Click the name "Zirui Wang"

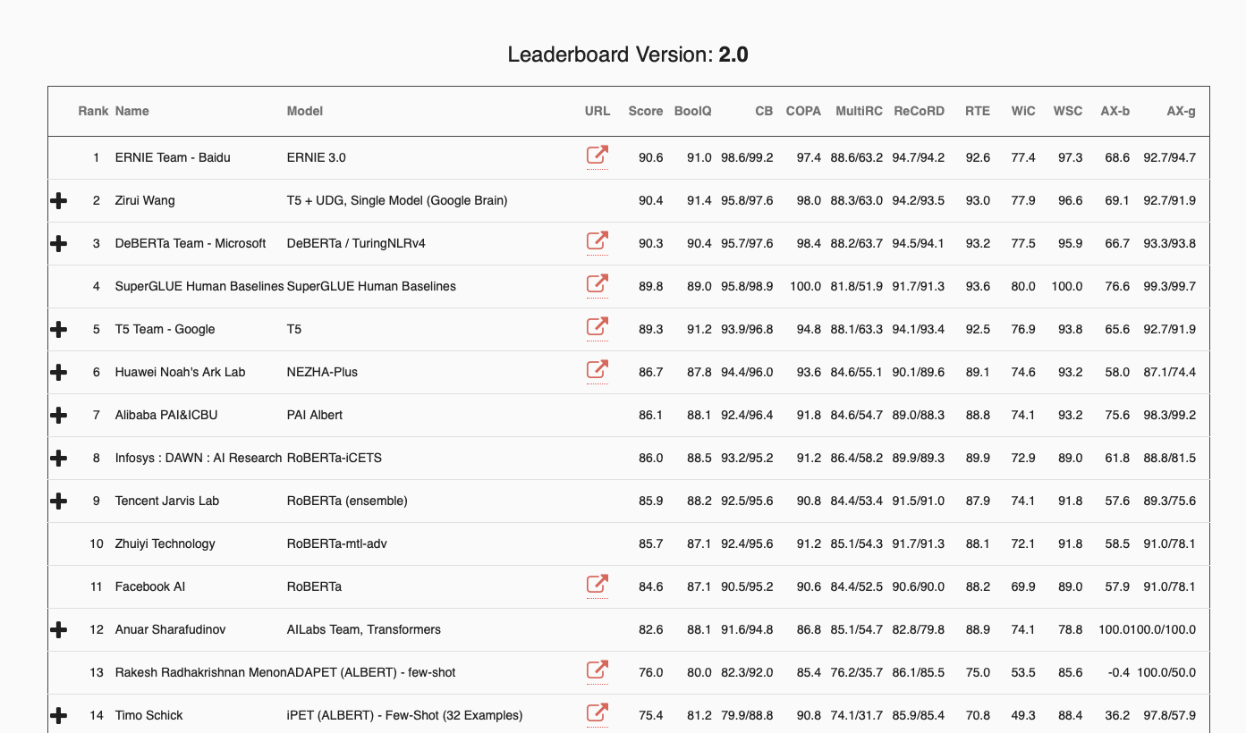click(145, 200)
